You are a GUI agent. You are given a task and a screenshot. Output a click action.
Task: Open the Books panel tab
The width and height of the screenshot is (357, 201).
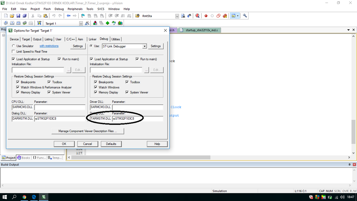24,158
